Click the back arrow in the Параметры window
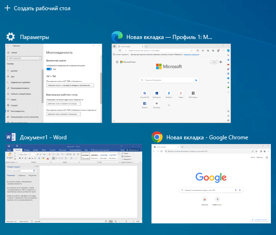 (x=8, y=46)
